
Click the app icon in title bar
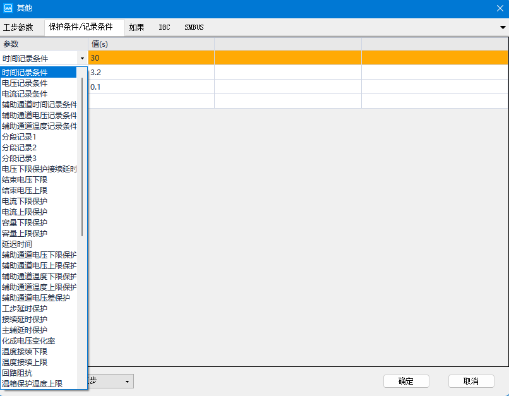pyautogui.click(x=8, y=8)
